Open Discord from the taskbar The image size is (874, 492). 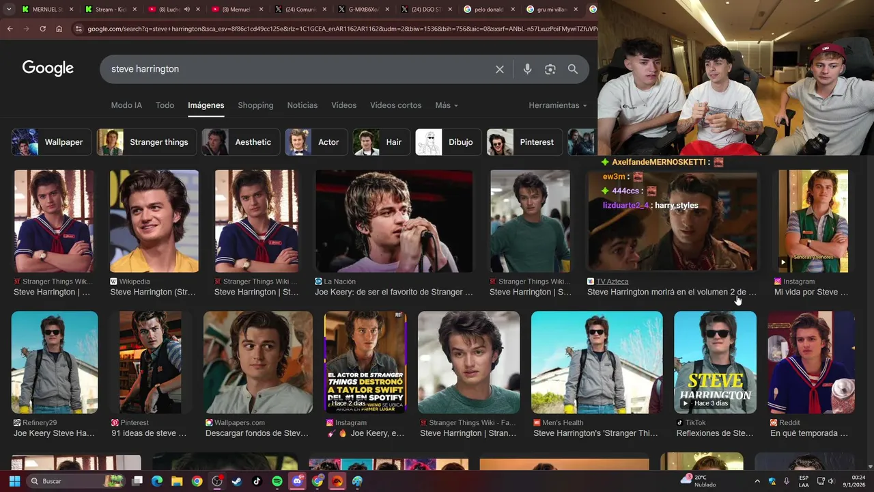(x=297, y=481)
